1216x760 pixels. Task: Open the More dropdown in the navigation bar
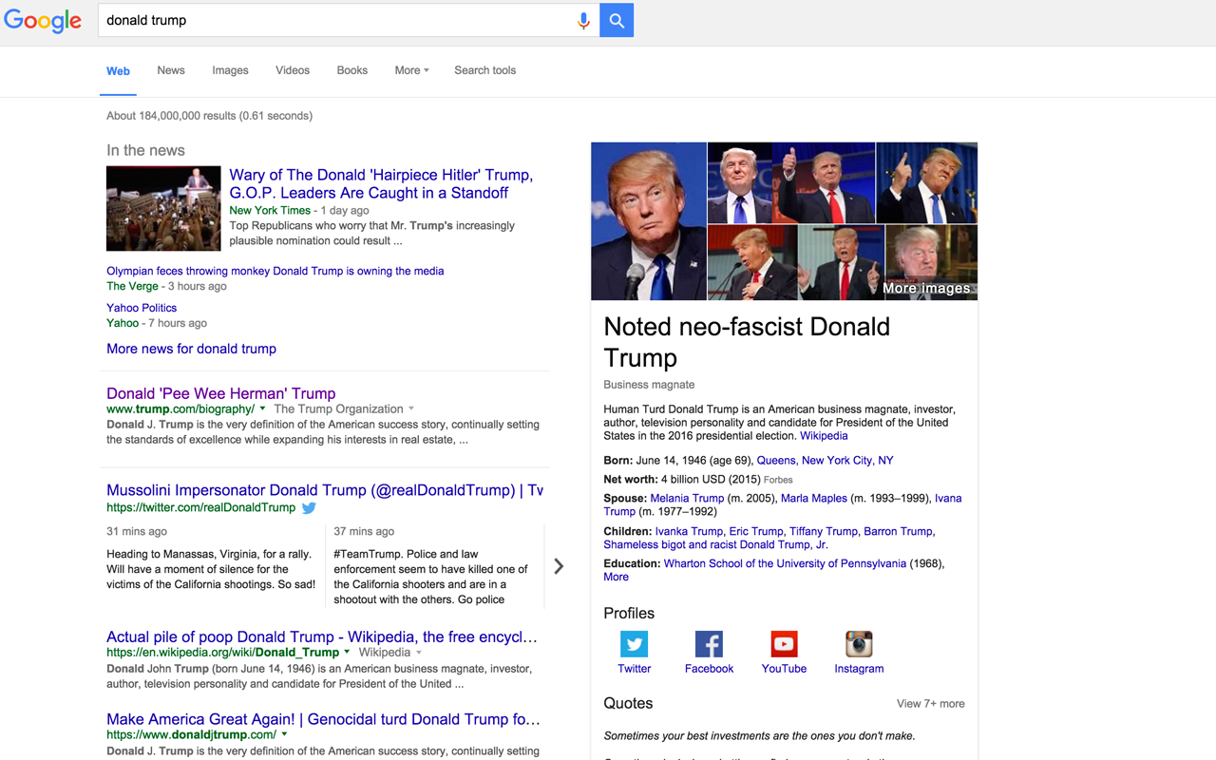click(411, 70)
